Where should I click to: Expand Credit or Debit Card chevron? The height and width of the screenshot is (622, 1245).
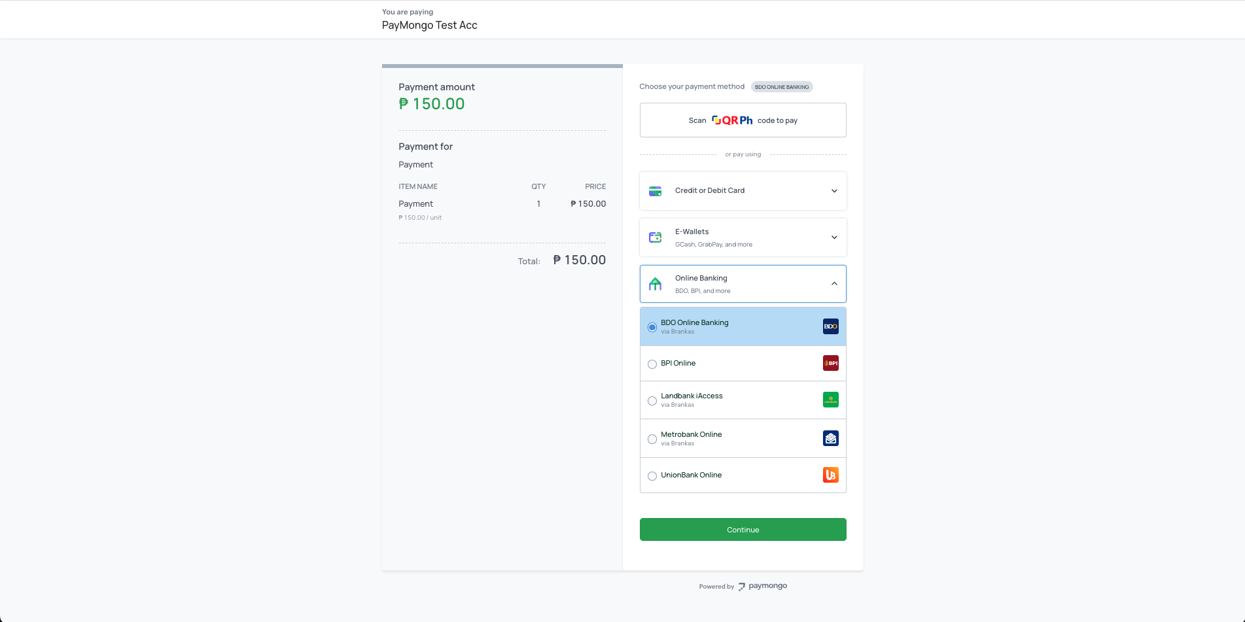(x=834, y=191)
